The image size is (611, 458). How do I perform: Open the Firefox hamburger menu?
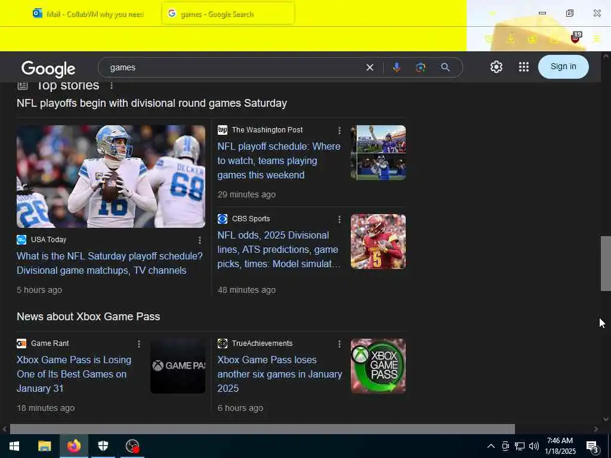[x=597, y=39]
